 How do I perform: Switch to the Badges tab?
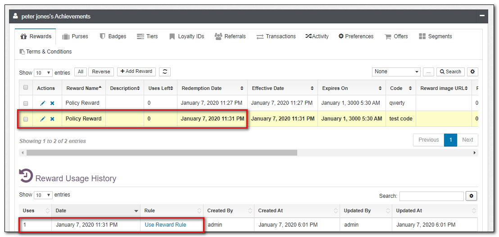(113, 36)
